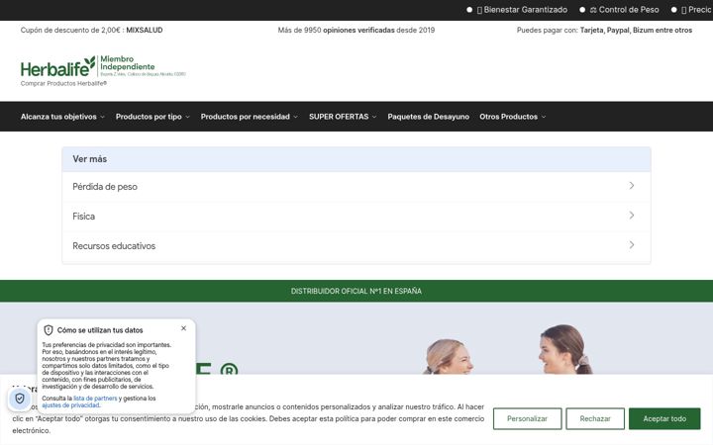Close the 'Cómo se utilizan tus datos' popup
Screen dimensions: 713x445
tap(183, 328)
